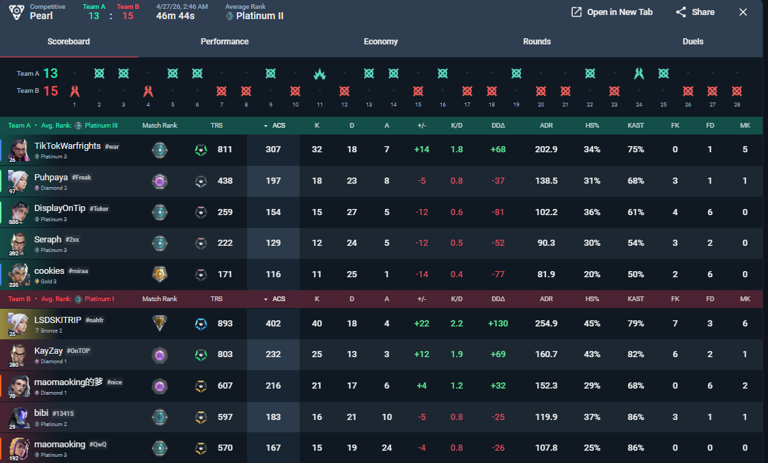Click the spike explosion icon on round 11

pos(319,74)
